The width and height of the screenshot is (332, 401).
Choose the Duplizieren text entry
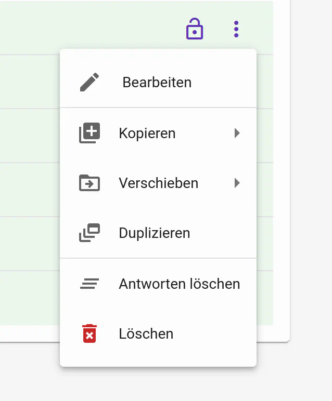point(154,233)
